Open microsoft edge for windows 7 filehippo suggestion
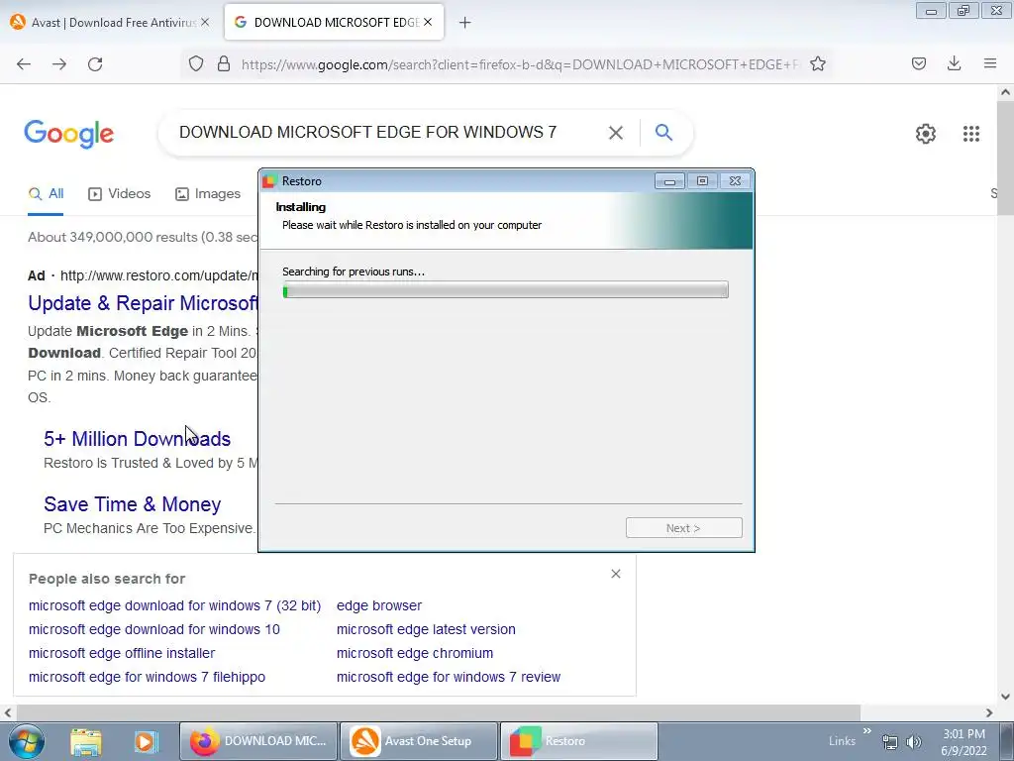Screen dimensions: 1014x761 (147, 677)
